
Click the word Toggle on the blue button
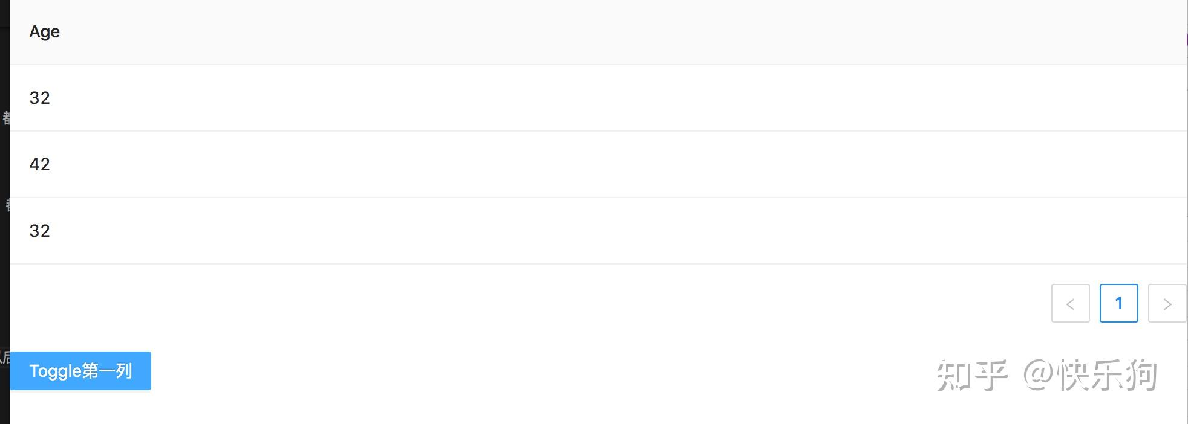coord(55,371)
